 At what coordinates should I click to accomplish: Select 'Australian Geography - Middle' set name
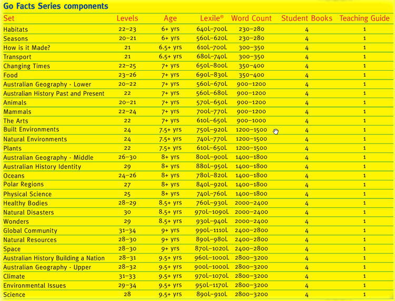[x=48, y=158]
